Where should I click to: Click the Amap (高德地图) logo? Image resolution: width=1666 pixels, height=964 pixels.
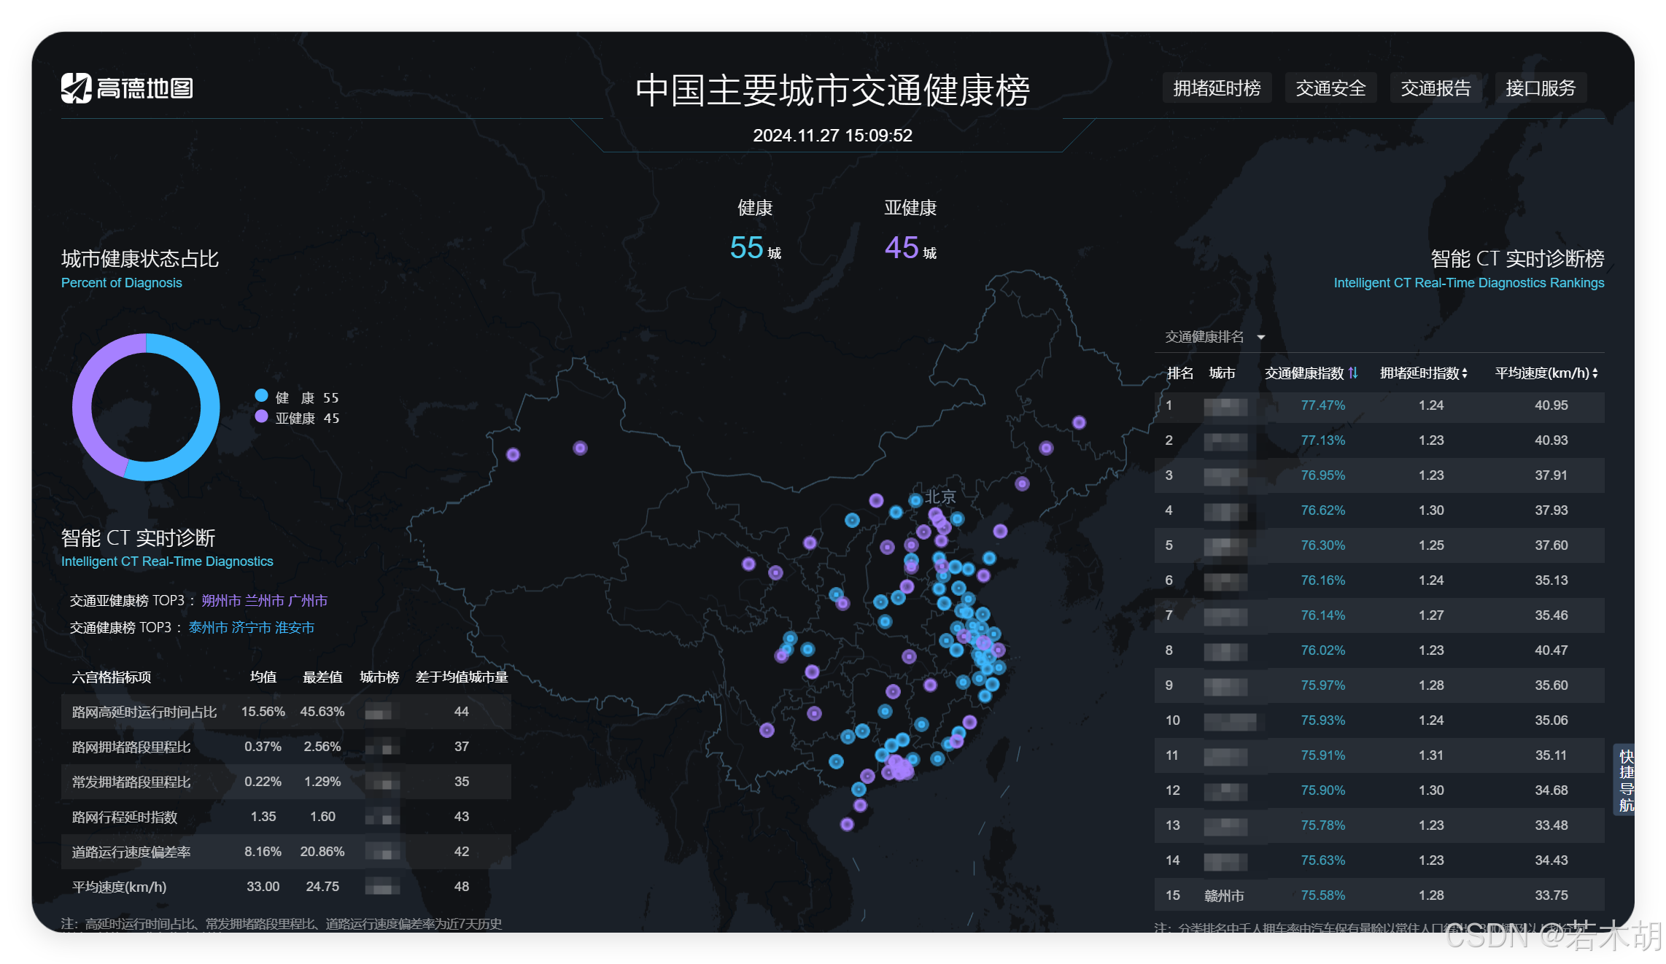127,88
